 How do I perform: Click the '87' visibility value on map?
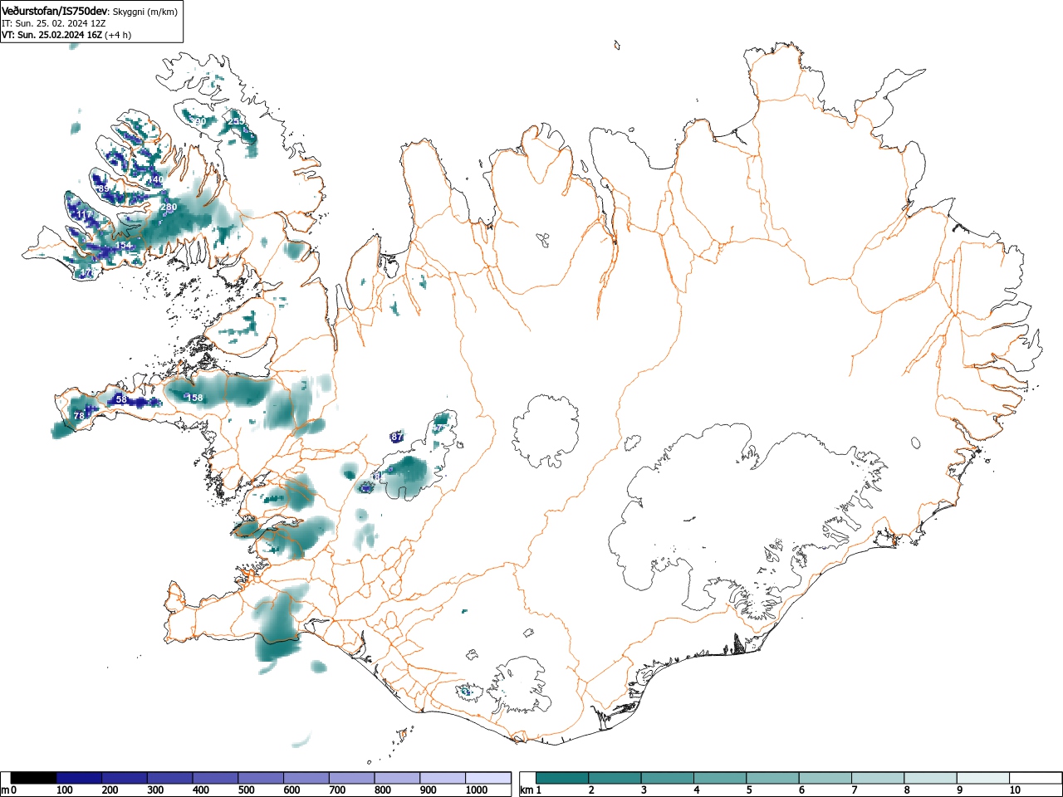click(x=397, y=437)
